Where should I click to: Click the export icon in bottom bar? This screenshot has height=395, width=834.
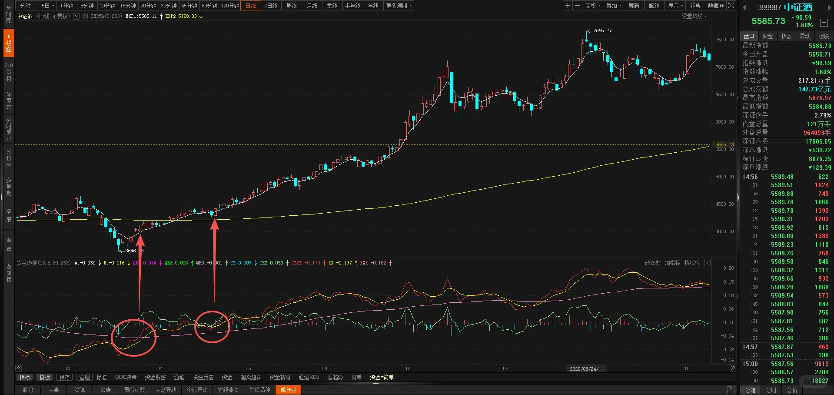(731, 390)
